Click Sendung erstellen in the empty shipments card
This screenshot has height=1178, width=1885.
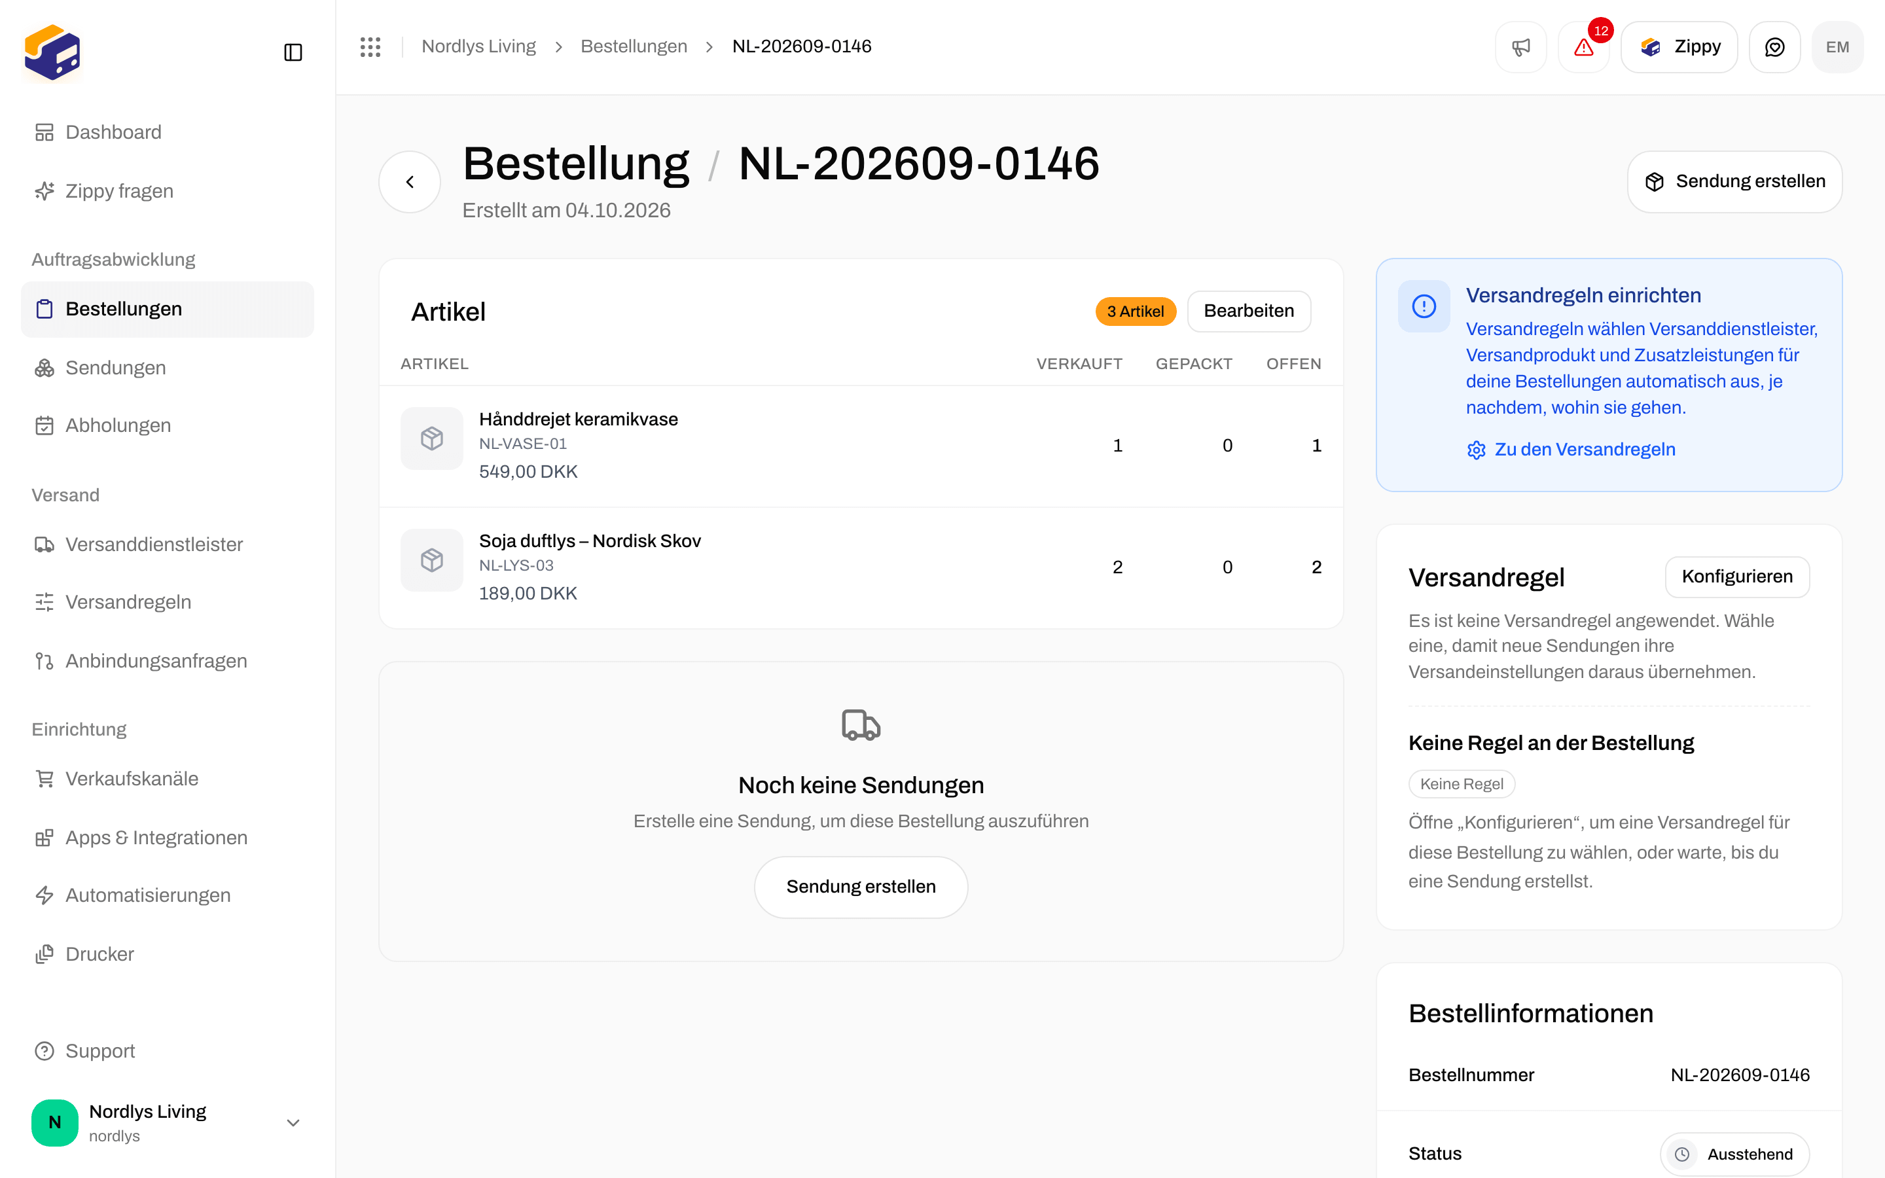(x=861, y=887)
